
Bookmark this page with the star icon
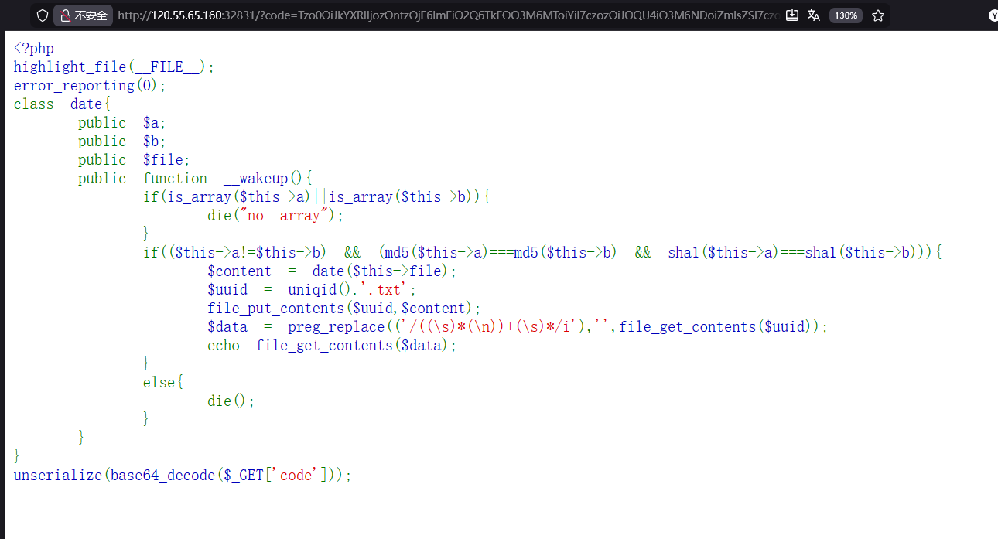point(877,15)
